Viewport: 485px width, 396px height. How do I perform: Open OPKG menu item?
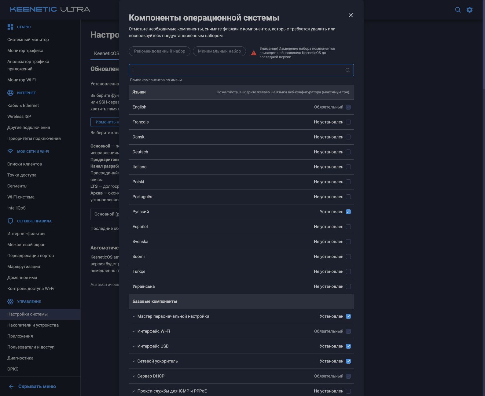(13, 369)
